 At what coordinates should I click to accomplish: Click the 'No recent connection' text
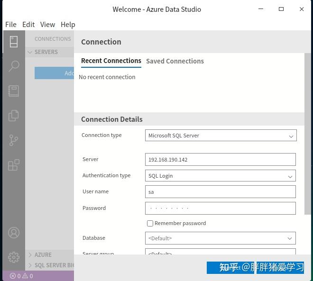click(x=107, y=77)
